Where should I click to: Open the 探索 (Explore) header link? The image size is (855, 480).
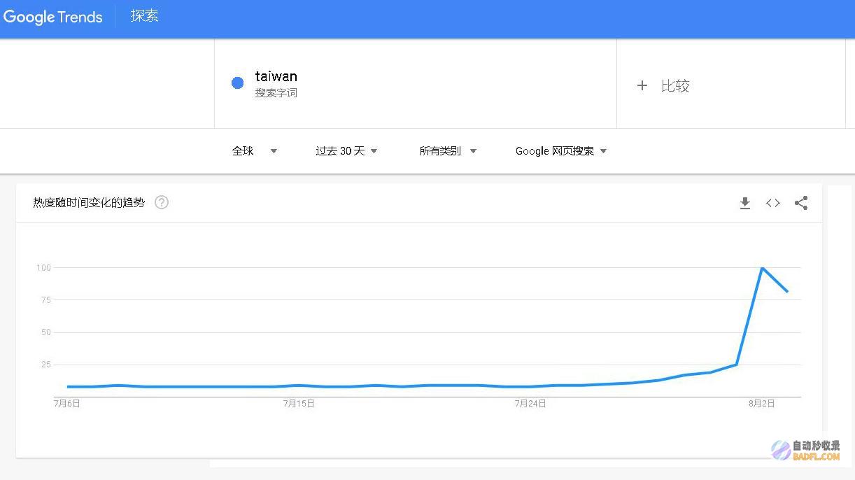pyautogui.click(x=145, y=16)
